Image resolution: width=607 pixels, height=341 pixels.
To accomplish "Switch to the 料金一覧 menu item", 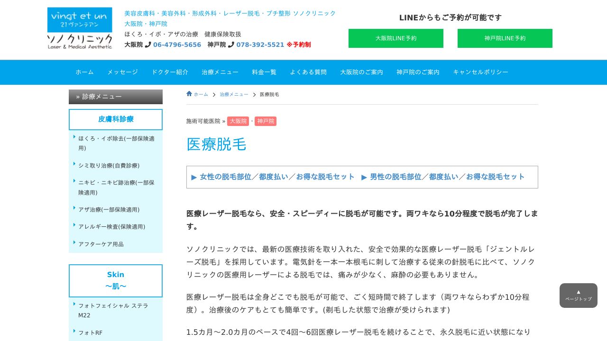I will [264, 72].
